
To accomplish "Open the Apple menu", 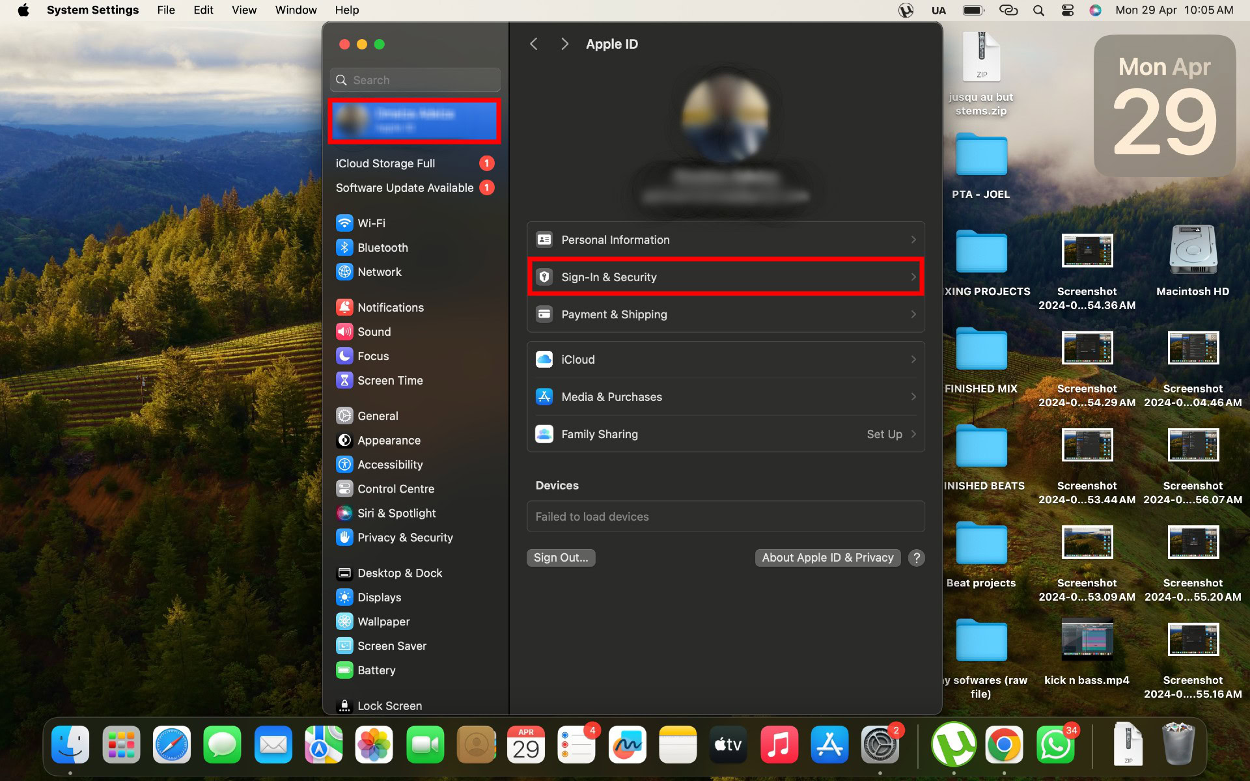I will (x=23, y=10).
